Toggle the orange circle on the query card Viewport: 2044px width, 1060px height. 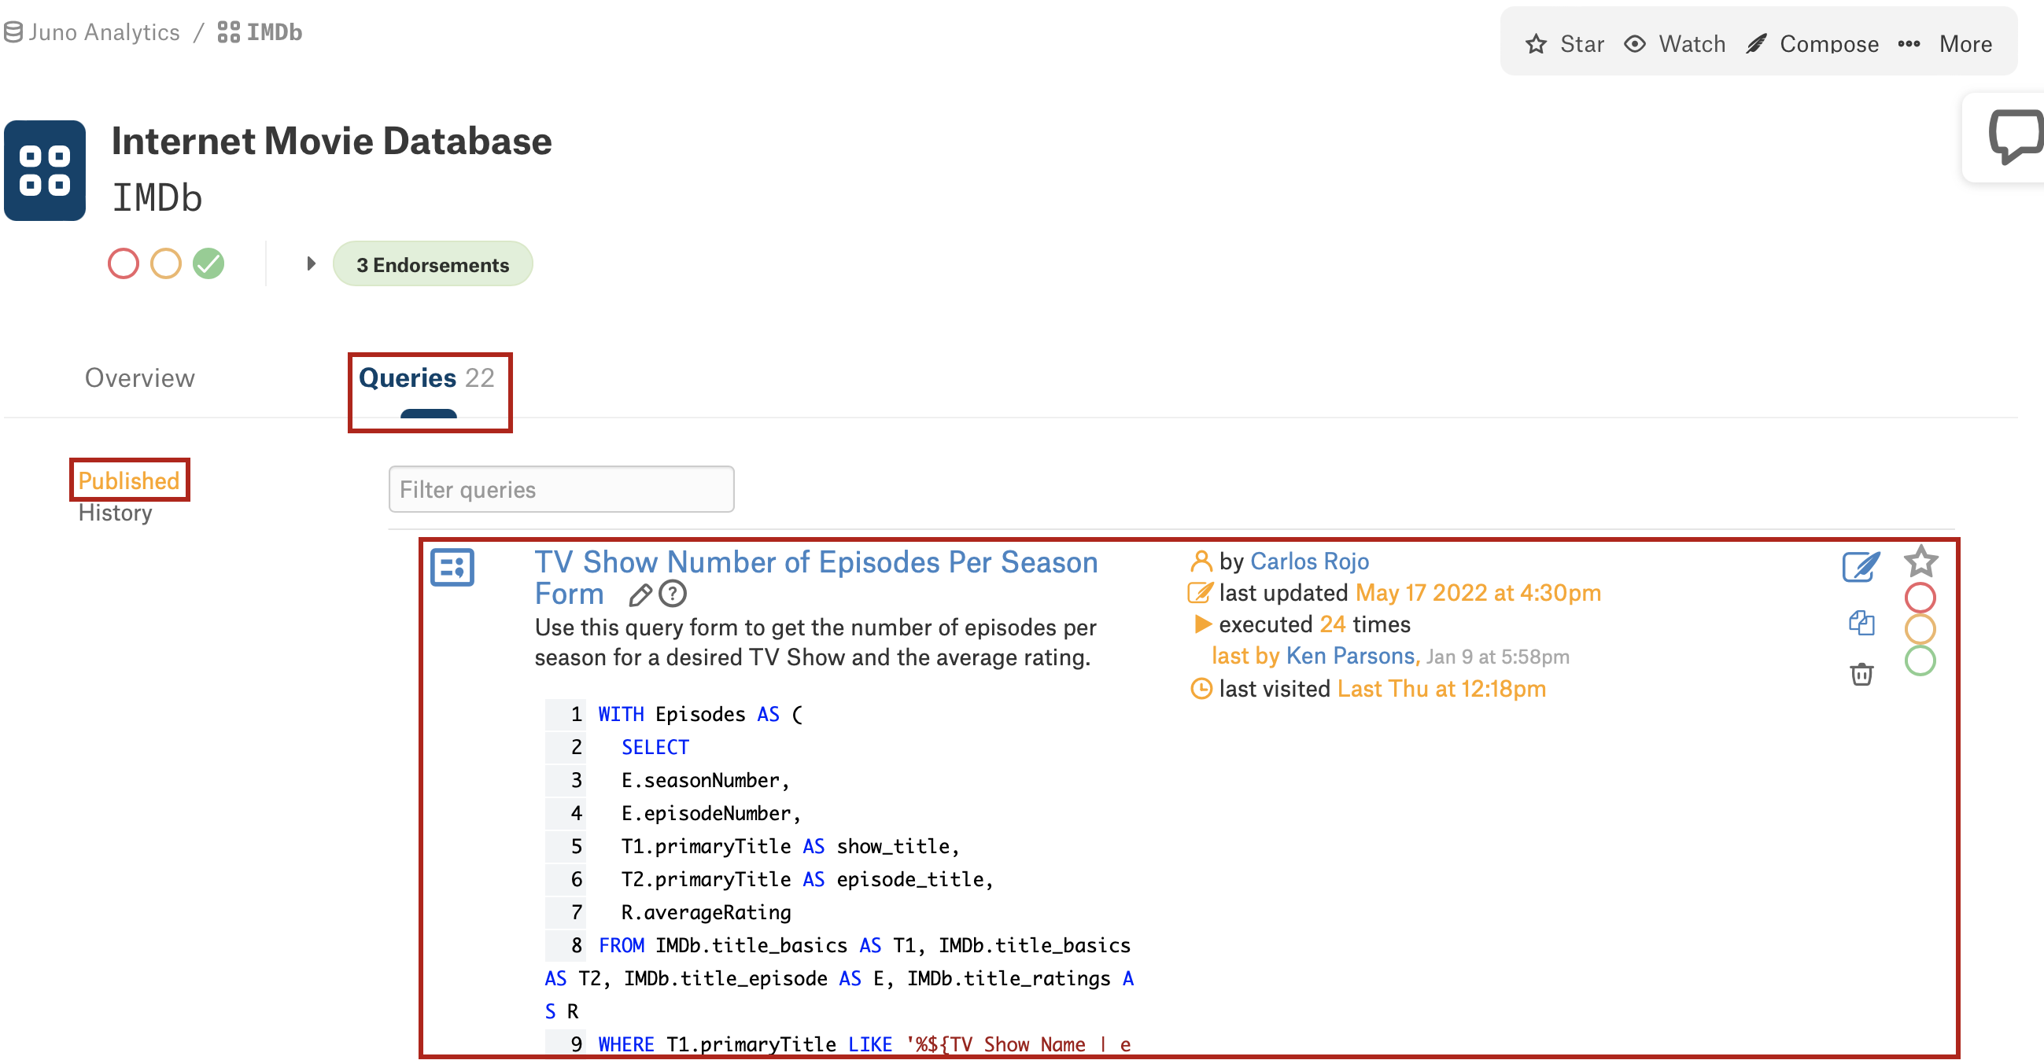tap(1920, 630)
